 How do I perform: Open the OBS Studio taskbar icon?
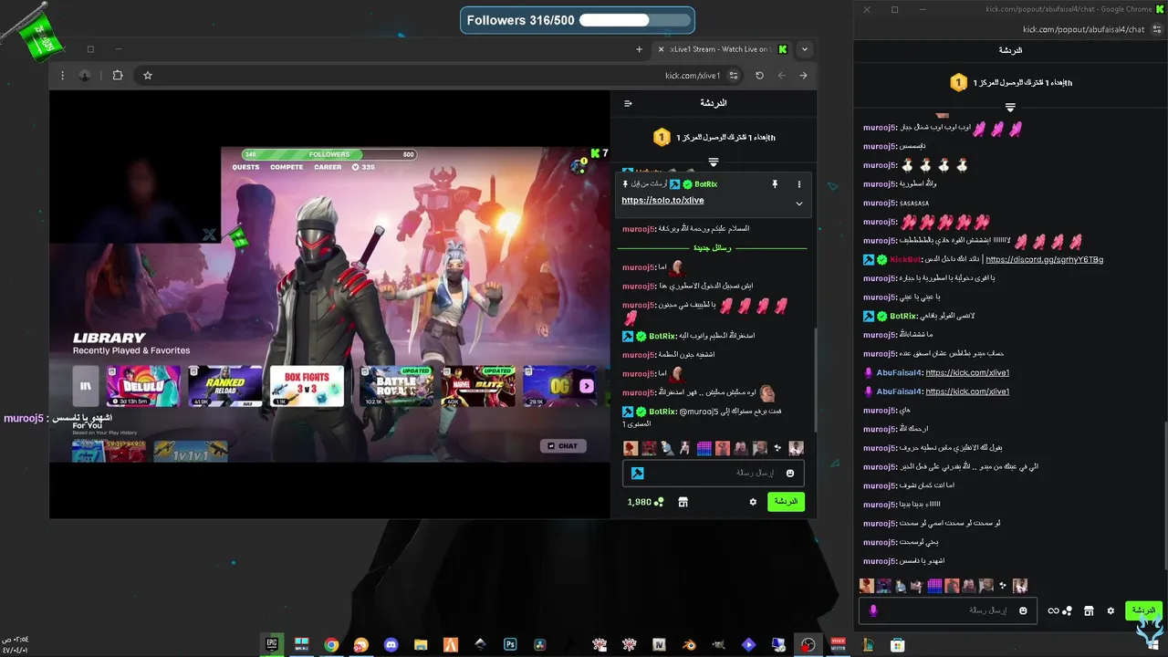808,644
